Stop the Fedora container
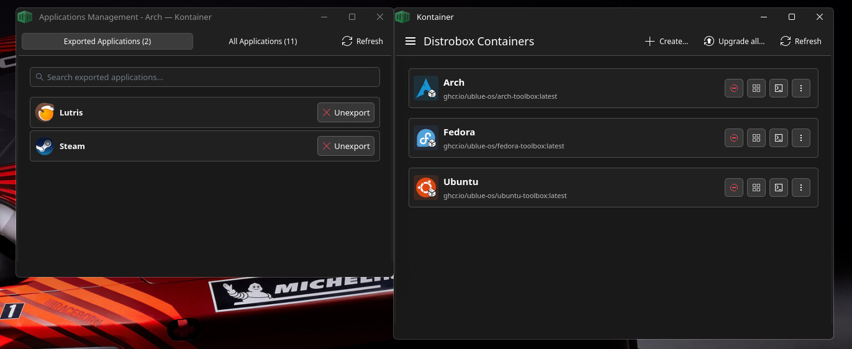Screen dimensions: 852x349 click(733, 138)
